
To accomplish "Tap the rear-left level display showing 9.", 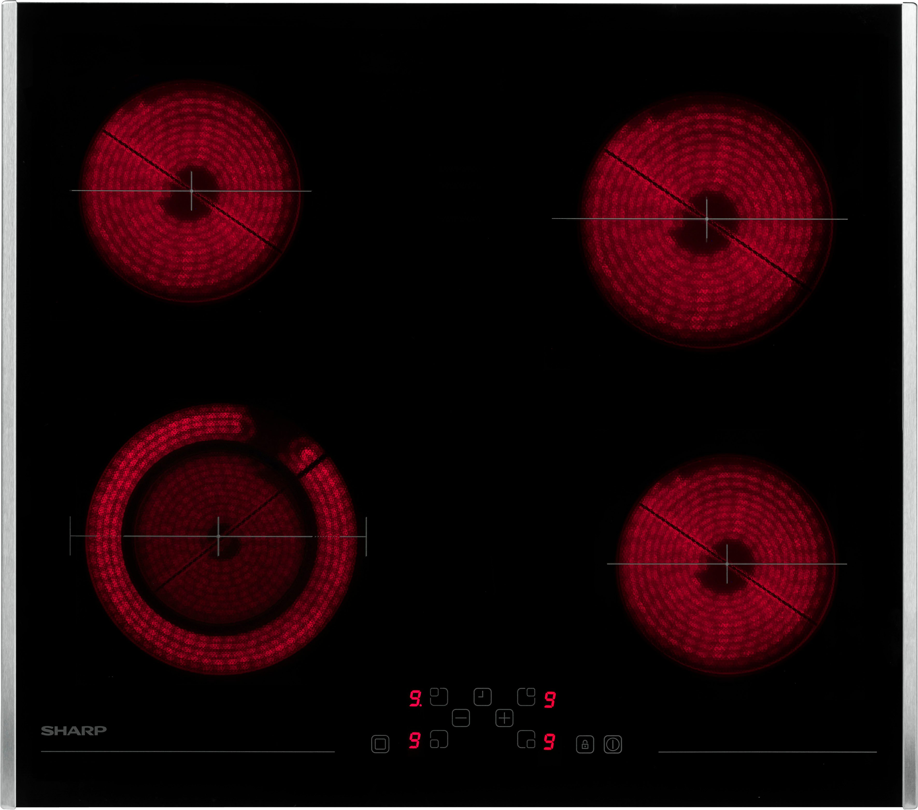I will tap(415, 699).
